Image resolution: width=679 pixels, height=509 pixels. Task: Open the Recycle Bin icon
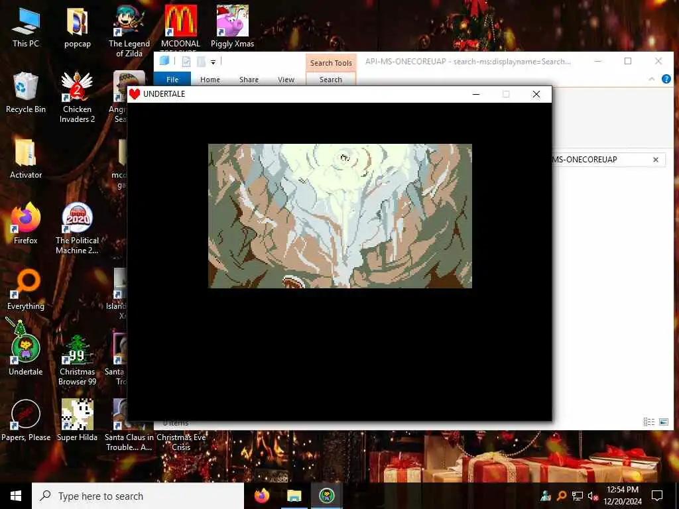coord(26,93)
